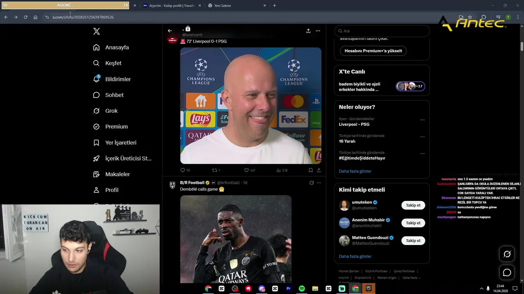
Task: Open the floating Grok button
Action: click(507, 254)
